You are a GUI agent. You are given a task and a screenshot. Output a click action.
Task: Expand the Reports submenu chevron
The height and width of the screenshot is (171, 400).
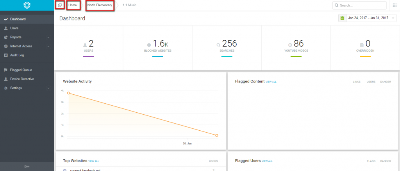(48, 37)
